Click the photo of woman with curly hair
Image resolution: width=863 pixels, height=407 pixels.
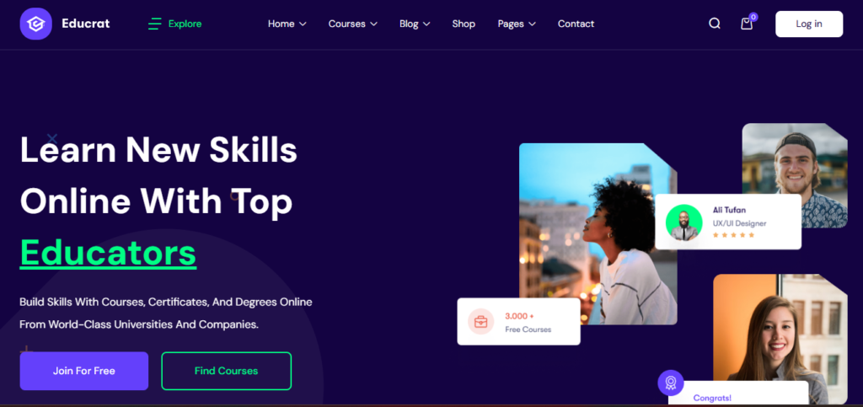click(x=598, y=233)
